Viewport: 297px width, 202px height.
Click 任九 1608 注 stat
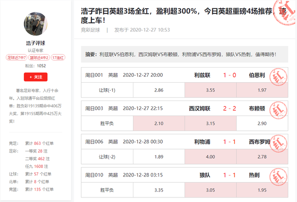(37, 166)
